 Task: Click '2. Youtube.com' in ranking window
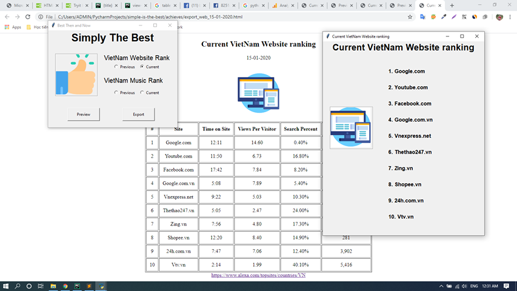pyautogui.click(x=408, y=87)
